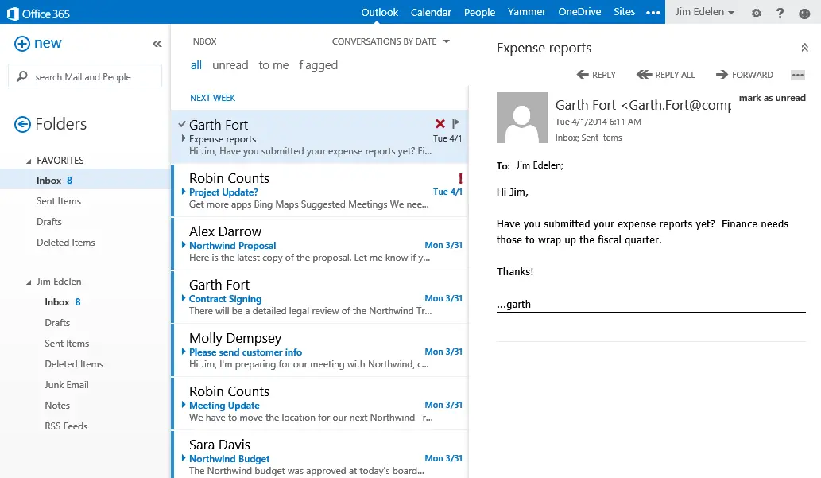Viewport: 821px width, 478px height.
Task: Click the Reply arrow icon
Action: (583, 75)
